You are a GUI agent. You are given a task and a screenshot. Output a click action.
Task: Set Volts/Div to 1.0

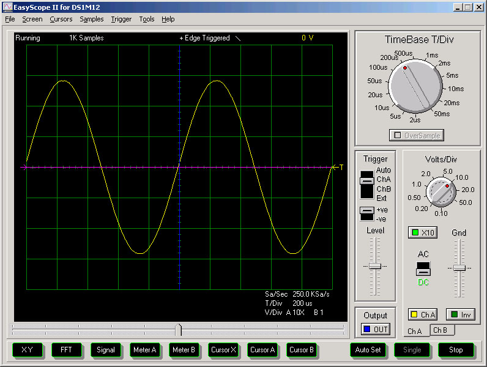[x=417, y=185]
